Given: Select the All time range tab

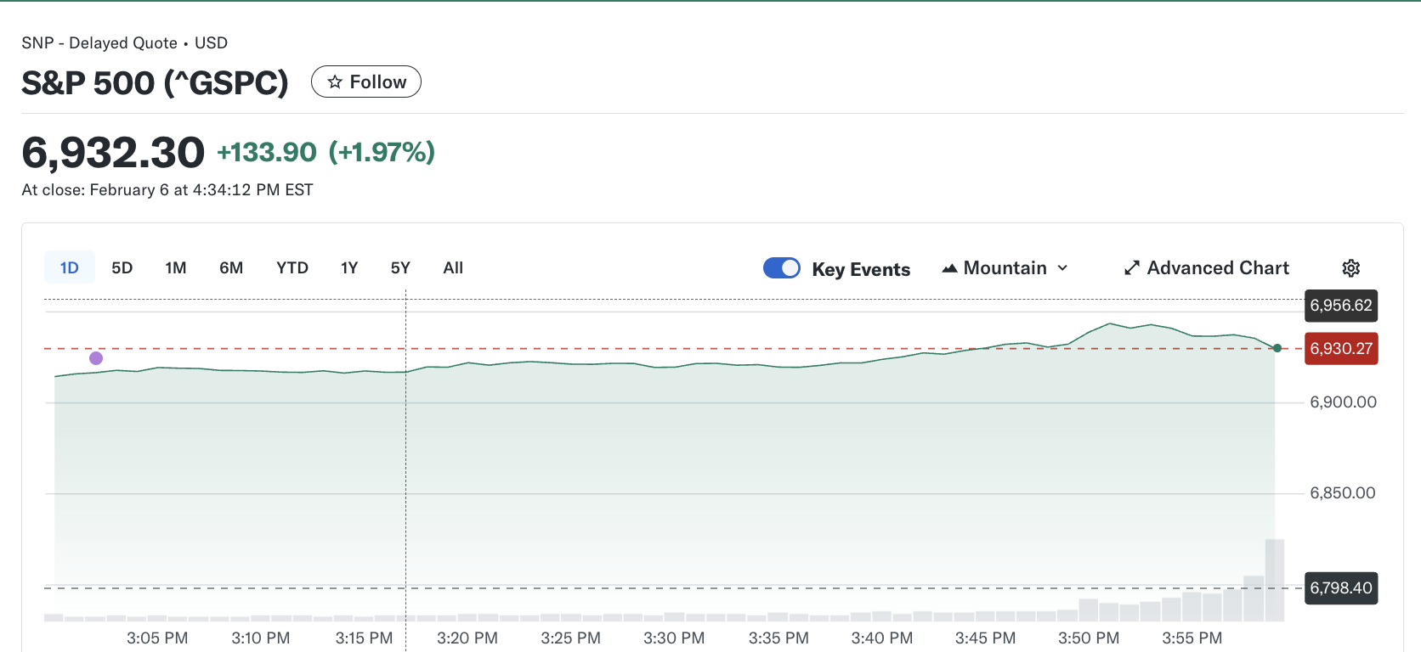Looking at the screenshot, I should (x=453, y=268).
